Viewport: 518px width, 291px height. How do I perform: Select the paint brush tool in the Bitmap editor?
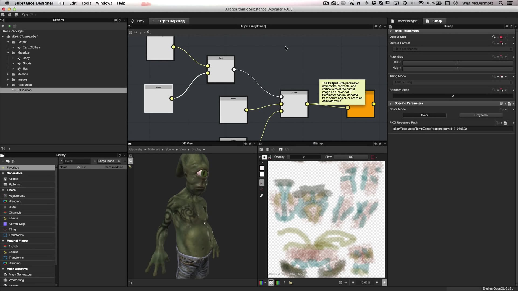tap(262, 183)
